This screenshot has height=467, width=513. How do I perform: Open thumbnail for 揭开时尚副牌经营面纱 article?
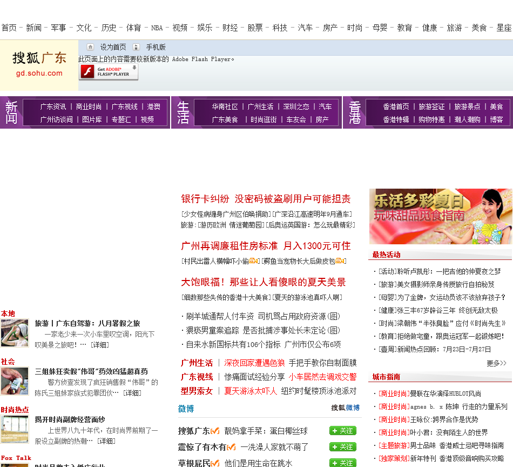coord(15,429)
